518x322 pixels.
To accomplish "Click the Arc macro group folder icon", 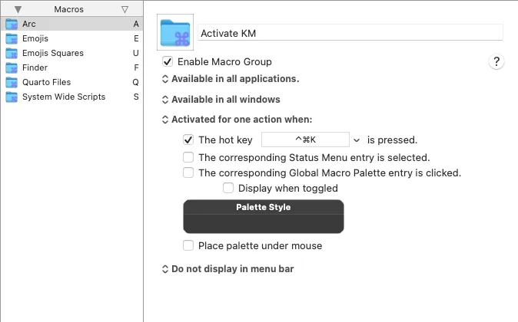I will point(12,24).
